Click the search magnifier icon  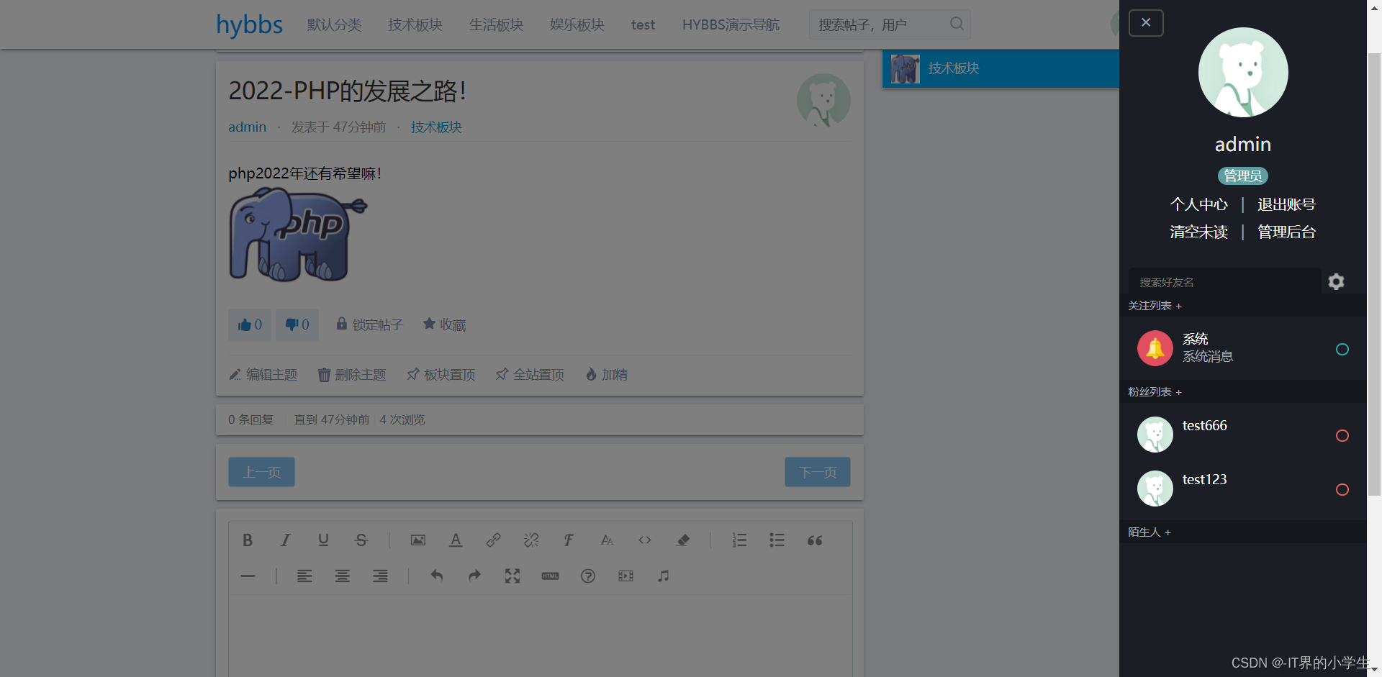957,24
